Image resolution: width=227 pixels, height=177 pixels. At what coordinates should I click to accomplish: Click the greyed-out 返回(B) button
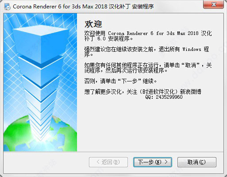[108, 162]
